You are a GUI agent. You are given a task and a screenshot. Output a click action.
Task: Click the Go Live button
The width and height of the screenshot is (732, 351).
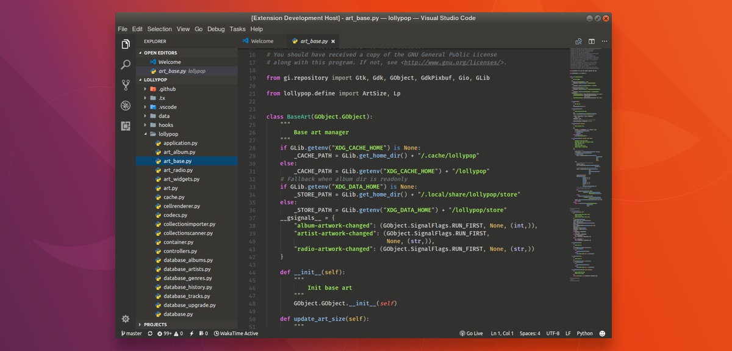pyautogui.click(x=471, y=334)
